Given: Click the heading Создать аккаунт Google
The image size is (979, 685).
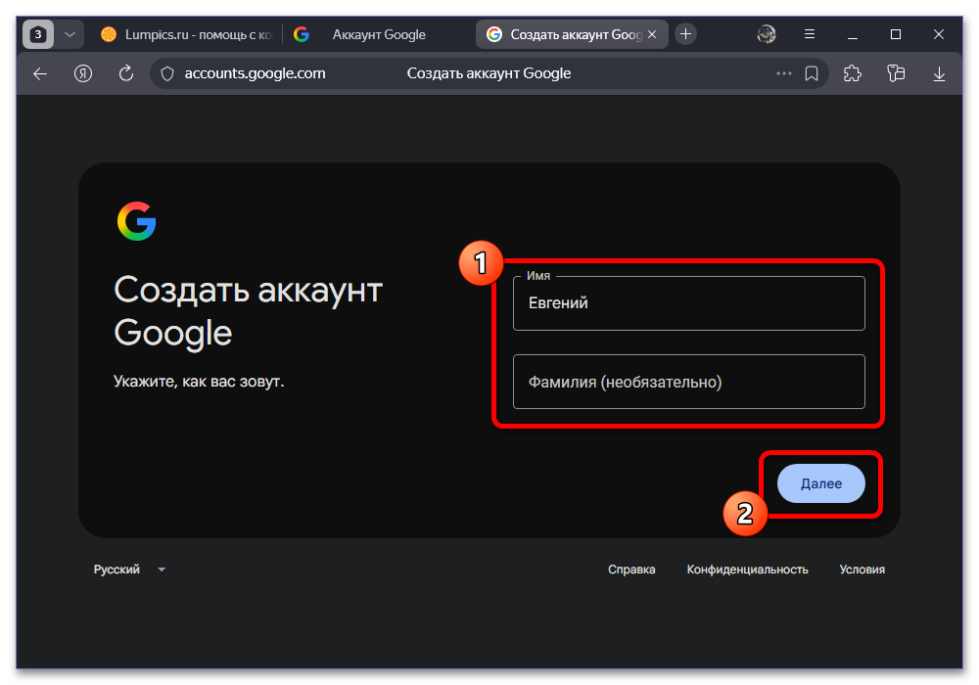Looking at the screenshot, I should pos(248,310).
